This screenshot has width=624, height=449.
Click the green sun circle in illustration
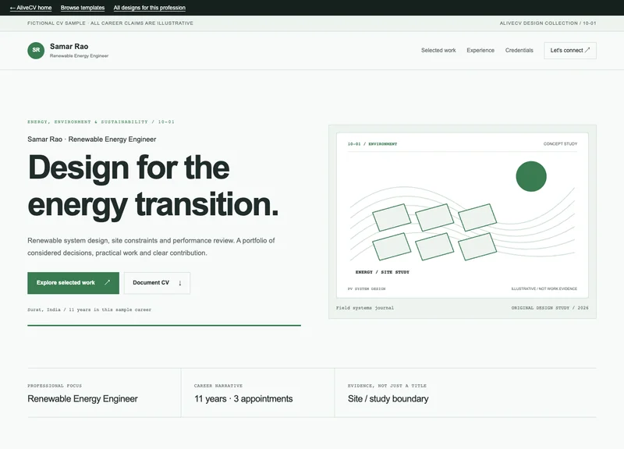(531, 176)
